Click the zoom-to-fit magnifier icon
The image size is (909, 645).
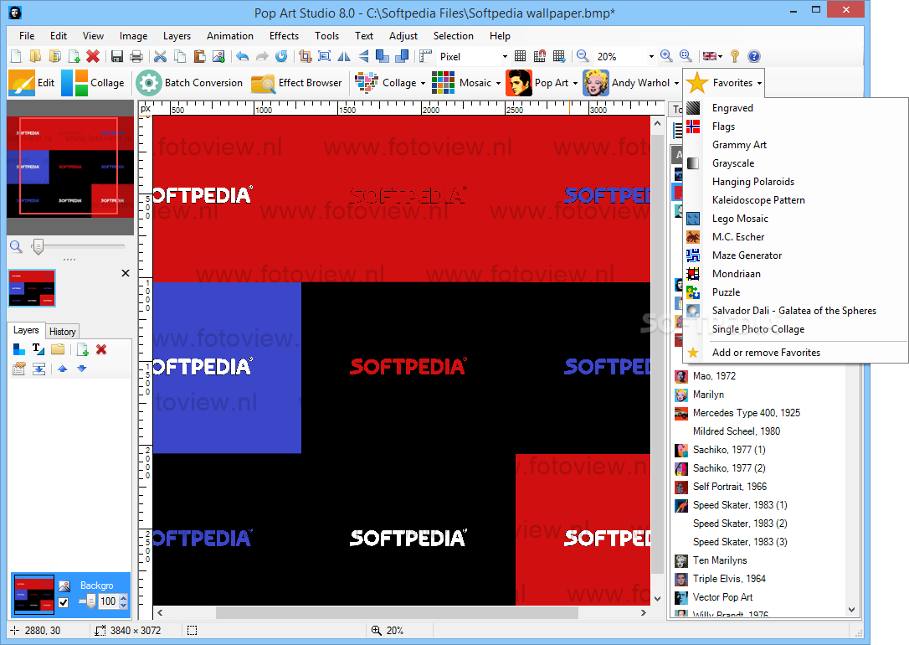tap(686, 56)
